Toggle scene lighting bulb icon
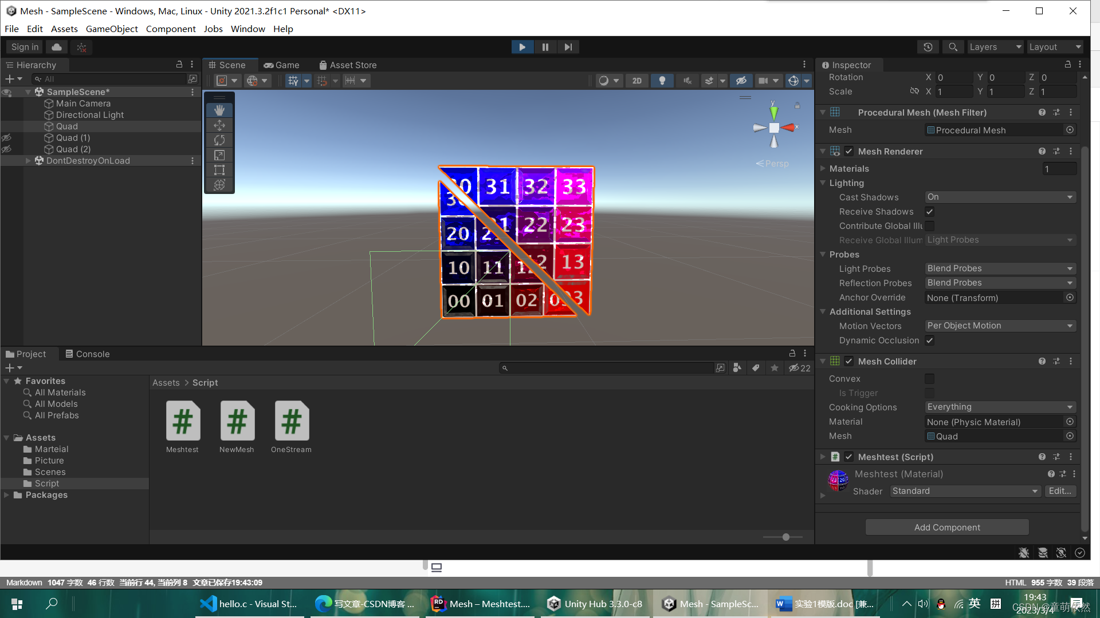Viewport: 1100px width, 618px height. (662, 81)
